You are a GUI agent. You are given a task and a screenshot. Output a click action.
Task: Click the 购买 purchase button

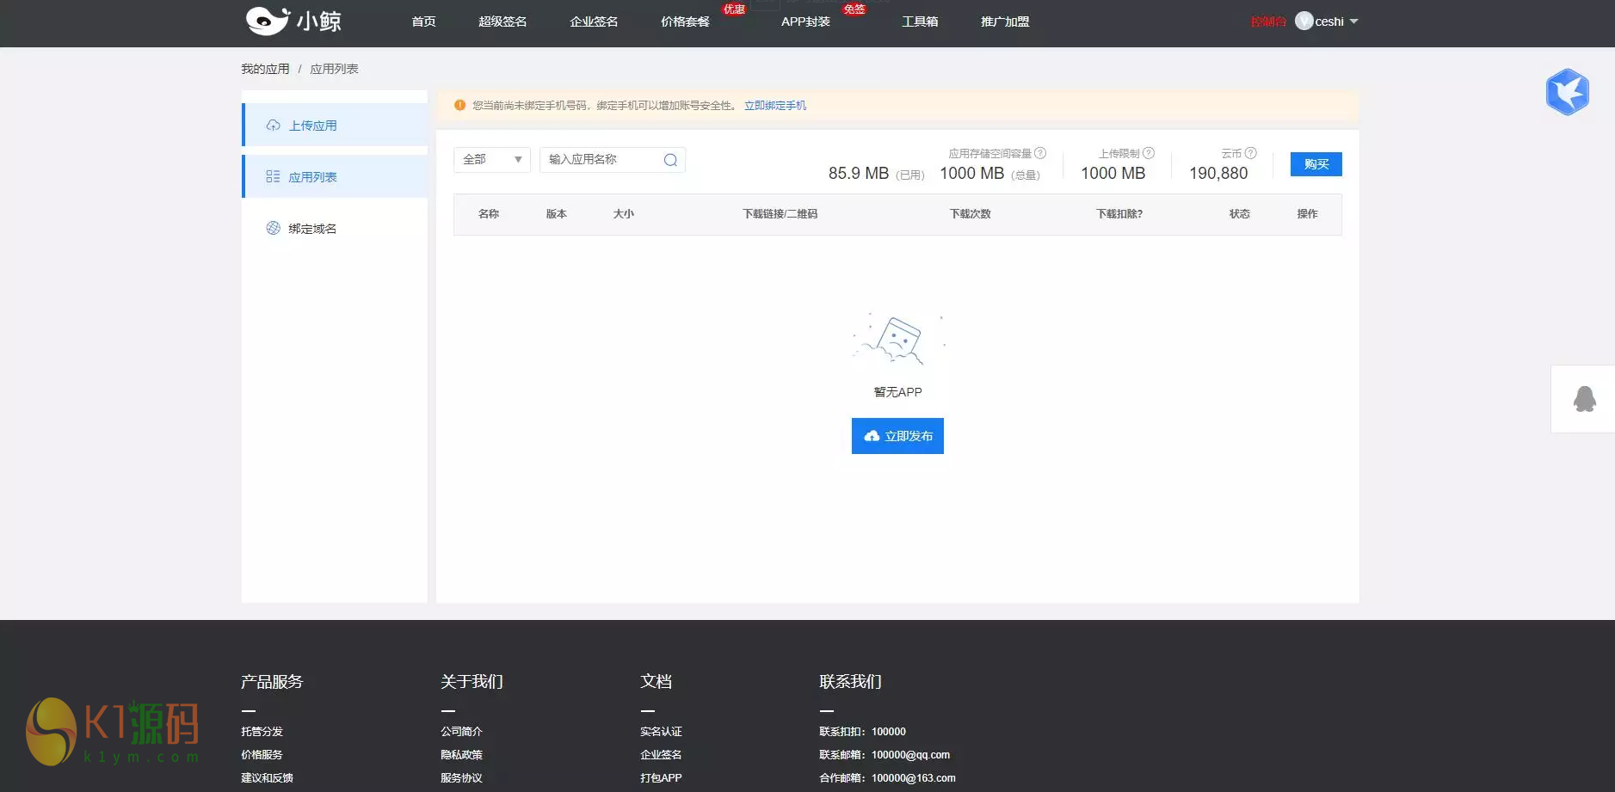1316,164
